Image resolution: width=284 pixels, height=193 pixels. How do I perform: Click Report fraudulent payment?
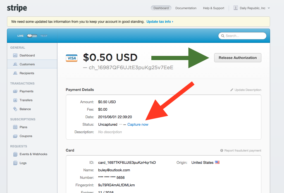(241, 150)
